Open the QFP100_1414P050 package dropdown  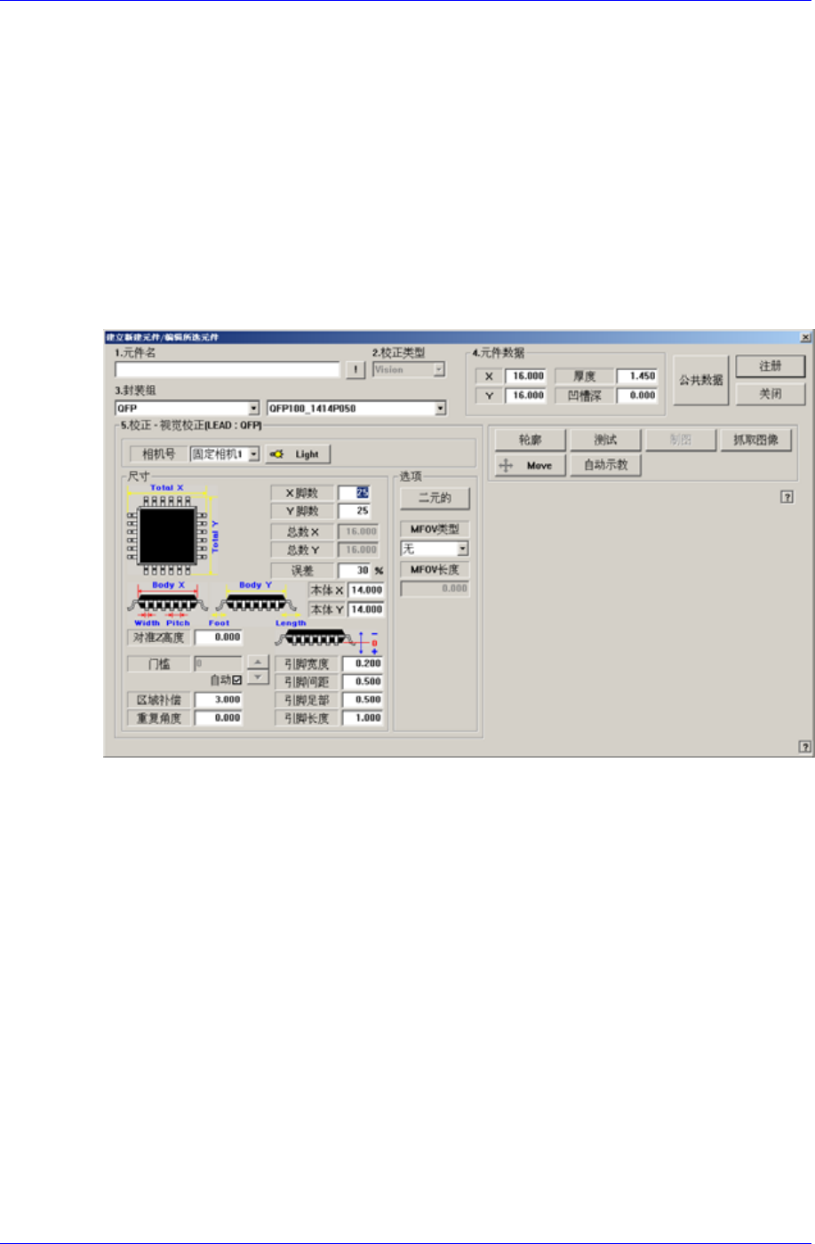click(x=441, y=408)
